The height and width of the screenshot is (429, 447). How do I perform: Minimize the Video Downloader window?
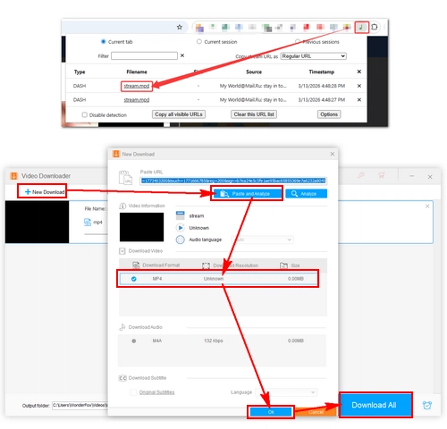tap(411, 176)
